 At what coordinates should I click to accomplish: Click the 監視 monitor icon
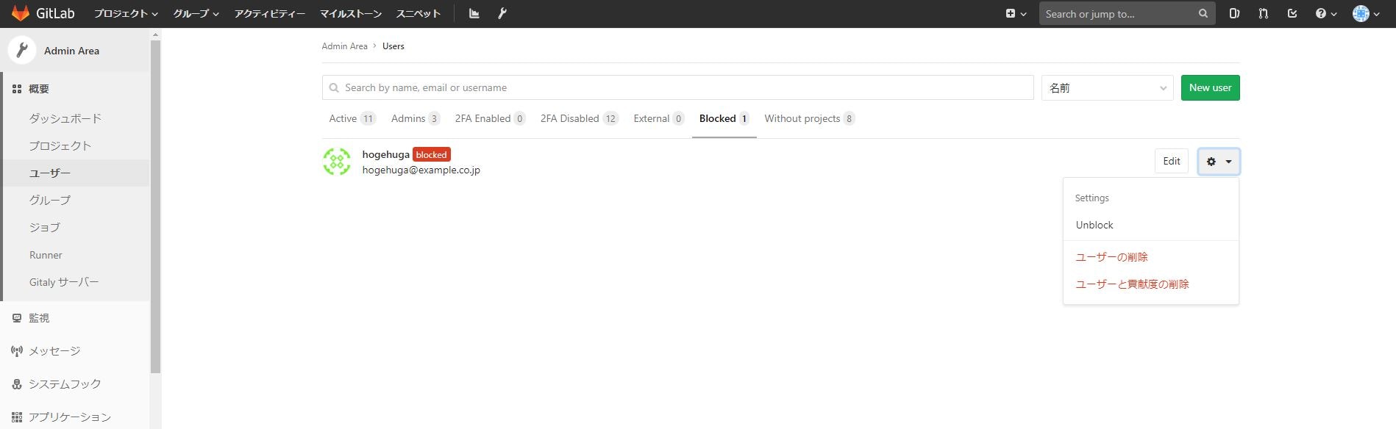tap(17, 318)
